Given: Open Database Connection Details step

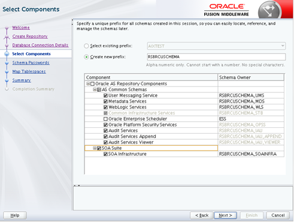Looking at the screenshot, I should pyautogui.click(x=40, y=45).
